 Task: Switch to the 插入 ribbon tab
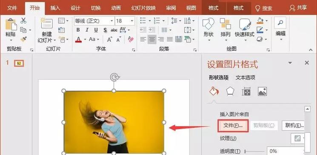pos(55,8)
